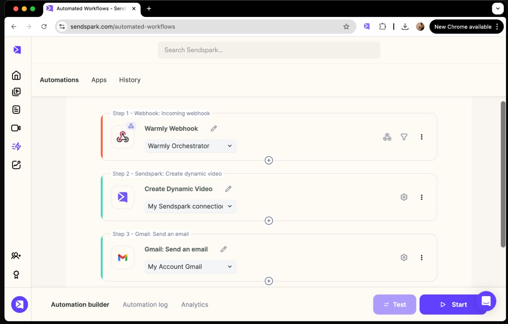Image resolution: width=508 pixels, height=324 pixels.
Task: Open three-dot menu on Gmail step
Action: (422, 257)
